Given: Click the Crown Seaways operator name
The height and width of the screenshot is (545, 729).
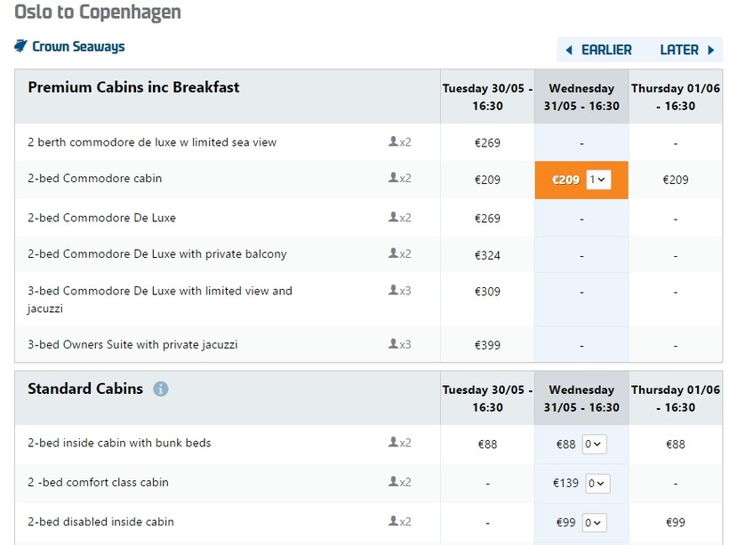Looking at the screenshot, I should coord(78,46).
